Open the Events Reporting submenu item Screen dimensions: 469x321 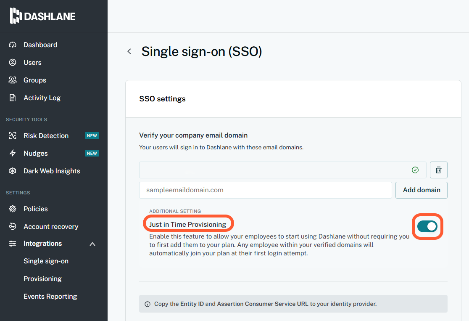50,297
